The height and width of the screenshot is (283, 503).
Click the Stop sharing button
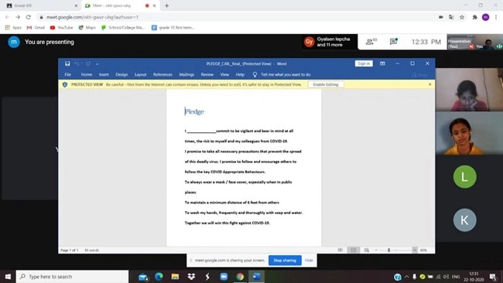click(285, 261)
